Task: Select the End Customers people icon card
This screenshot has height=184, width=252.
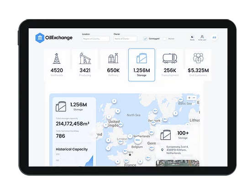Action: pyautogui.click(x=198, y=65)
